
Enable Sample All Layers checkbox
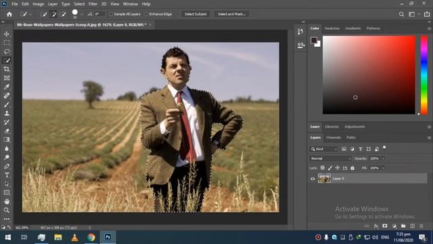pos(111,14)
